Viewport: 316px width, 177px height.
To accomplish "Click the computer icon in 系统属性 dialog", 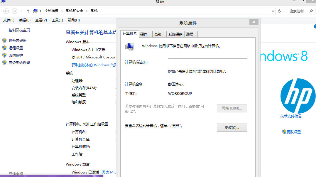I will [130, 47].
